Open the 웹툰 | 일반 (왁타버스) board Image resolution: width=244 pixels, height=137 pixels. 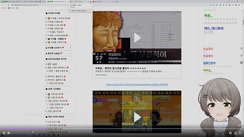coord(57,68)
